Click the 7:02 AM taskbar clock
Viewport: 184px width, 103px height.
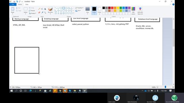pos(164,91)
